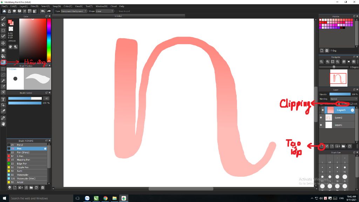The image size is (359, 202).
Task: Click the cloud icon in the toolbar
Action: click(4, 11)
